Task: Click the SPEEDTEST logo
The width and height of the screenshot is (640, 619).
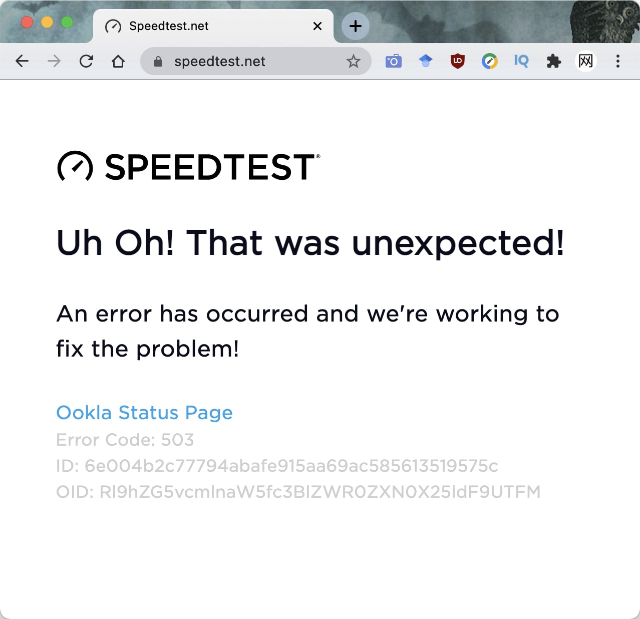Action: tap(188, 166)
